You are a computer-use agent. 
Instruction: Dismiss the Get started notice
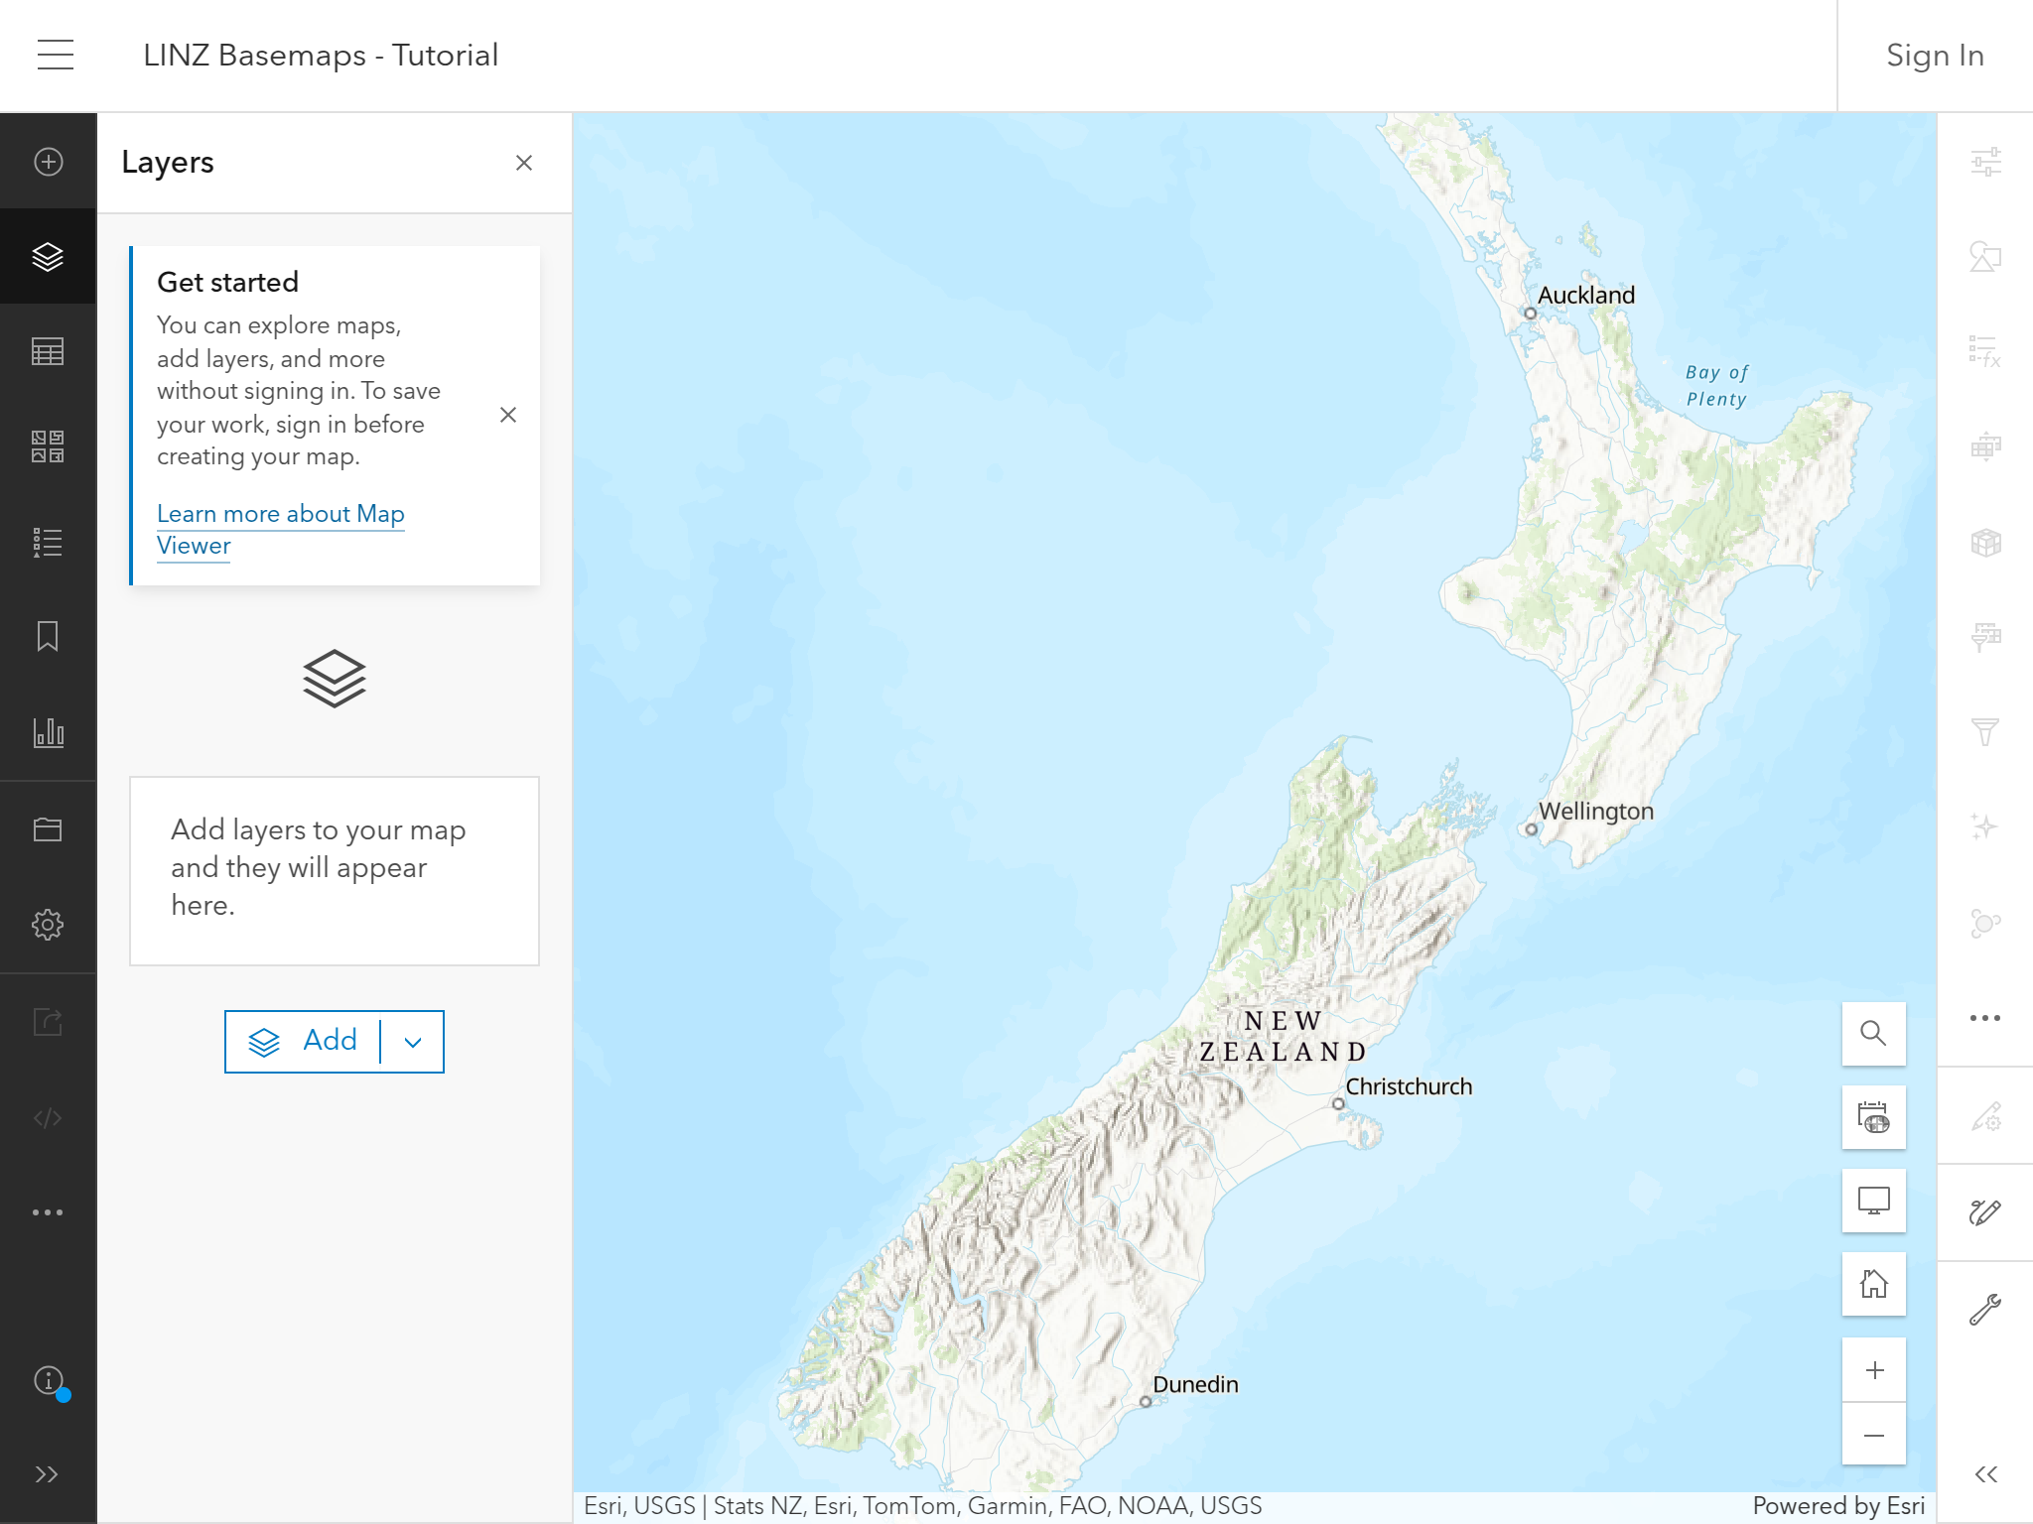[x=509, y=415]
